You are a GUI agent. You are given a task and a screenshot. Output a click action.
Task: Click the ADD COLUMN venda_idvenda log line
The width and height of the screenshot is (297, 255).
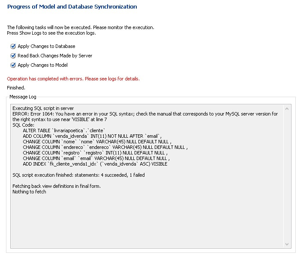click(x=92, y=136)
